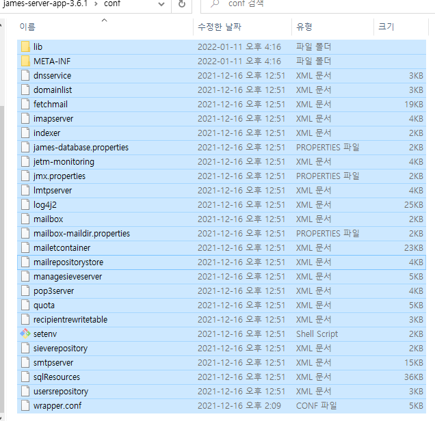This screenshot has height=421, width=435.
Task: Select the usersrepository file name
Action: pyautogui.click(x=61, y=392)
